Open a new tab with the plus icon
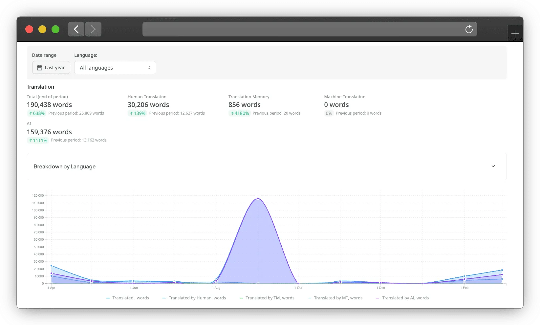 [515, 33]
